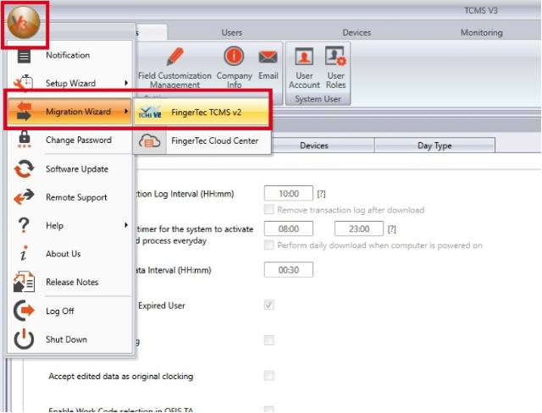Screen dimensions: 542x413
Task: Select Release Notes menu entry
Action: point(69,282)
